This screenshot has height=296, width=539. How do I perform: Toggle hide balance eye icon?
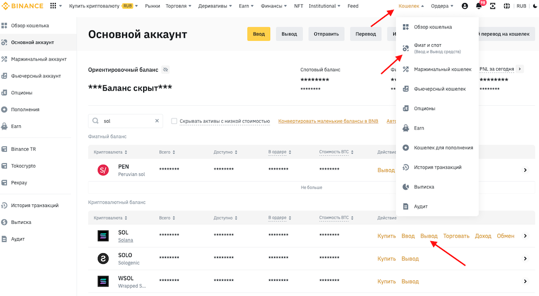point(165,70)
